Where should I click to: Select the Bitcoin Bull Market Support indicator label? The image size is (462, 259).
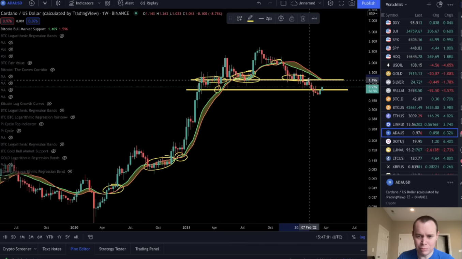[x=23, y=29]
